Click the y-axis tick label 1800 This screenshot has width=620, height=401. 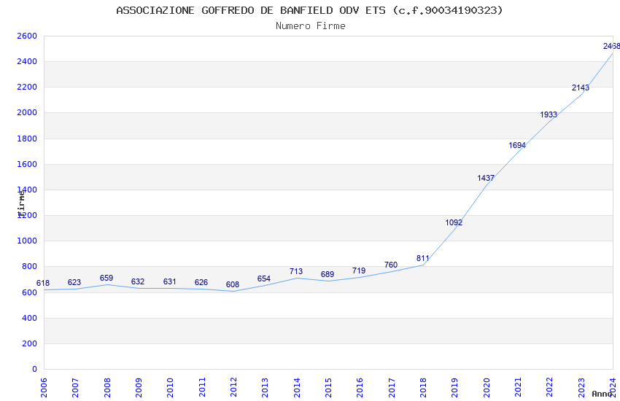point(27,139)
